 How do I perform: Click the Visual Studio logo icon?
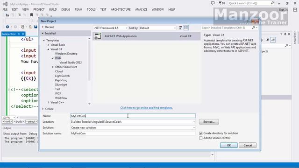click(5, 4)
